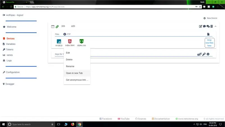Select Rename from the context menu
The height and width of the screenshot is (127, 225).
[x=77, y=66]
